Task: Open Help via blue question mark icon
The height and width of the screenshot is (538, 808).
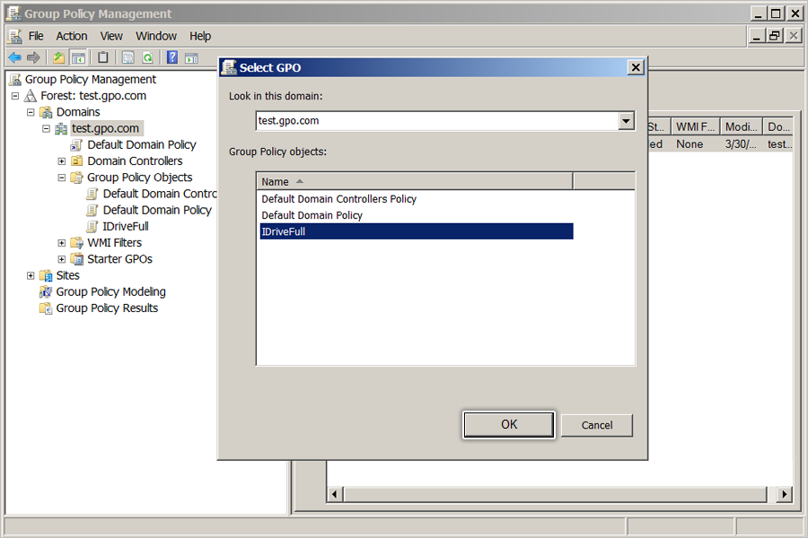Action: pos(172,57)
